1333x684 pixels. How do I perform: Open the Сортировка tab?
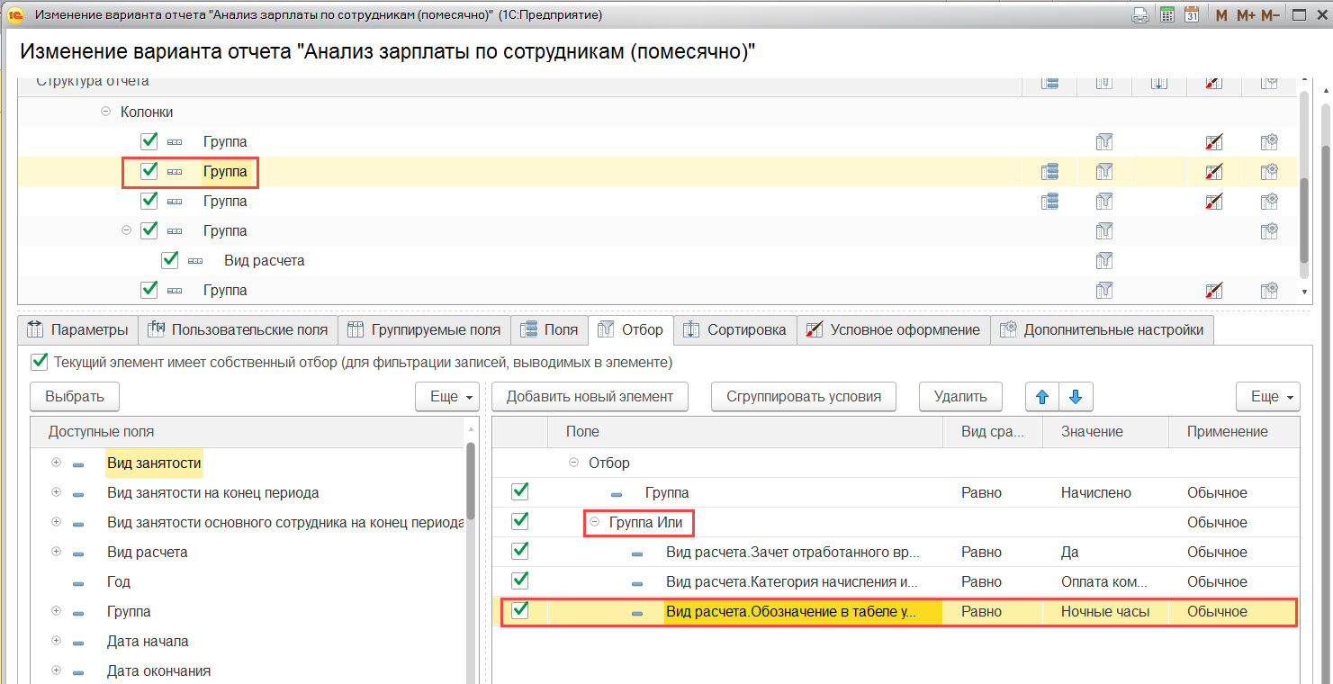click(x=734, y=329)
